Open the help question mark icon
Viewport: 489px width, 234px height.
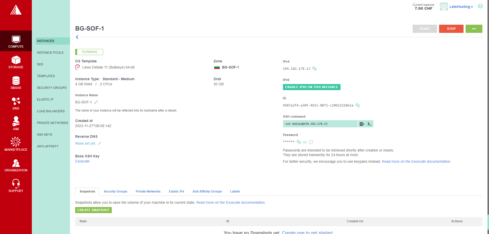[480, 6]
